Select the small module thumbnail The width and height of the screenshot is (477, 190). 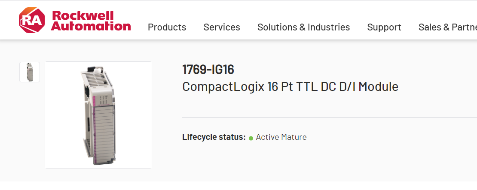coord(30,72)
